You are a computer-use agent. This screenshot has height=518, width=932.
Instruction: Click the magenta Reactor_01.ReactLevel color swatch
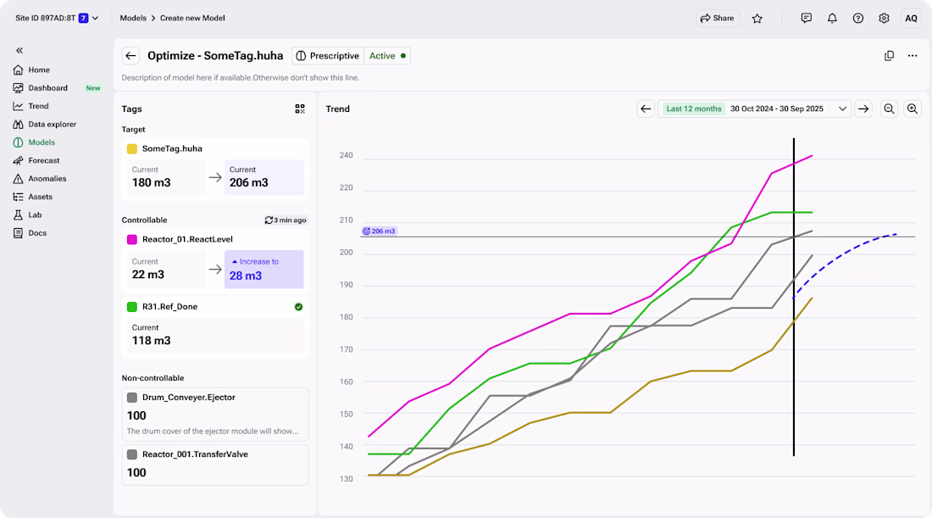click(x=132, y=239)
